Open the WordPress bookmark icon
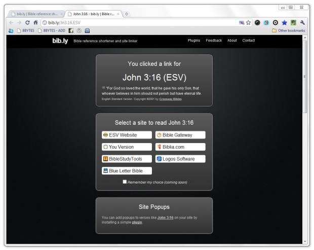This screenshot has width=314, height=250. [x=80, y=30]
